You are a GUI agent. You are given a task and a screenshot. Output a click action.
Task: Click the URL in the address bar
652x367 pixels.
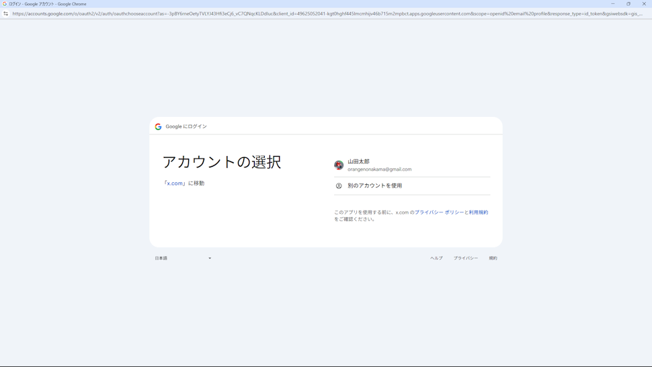(x=327, y=13)
